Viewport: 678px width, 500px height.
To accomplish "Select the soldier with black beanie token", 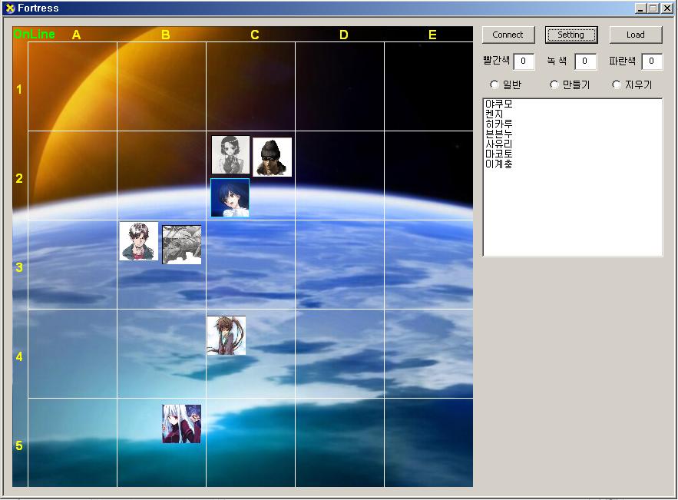I will point(272,157).
